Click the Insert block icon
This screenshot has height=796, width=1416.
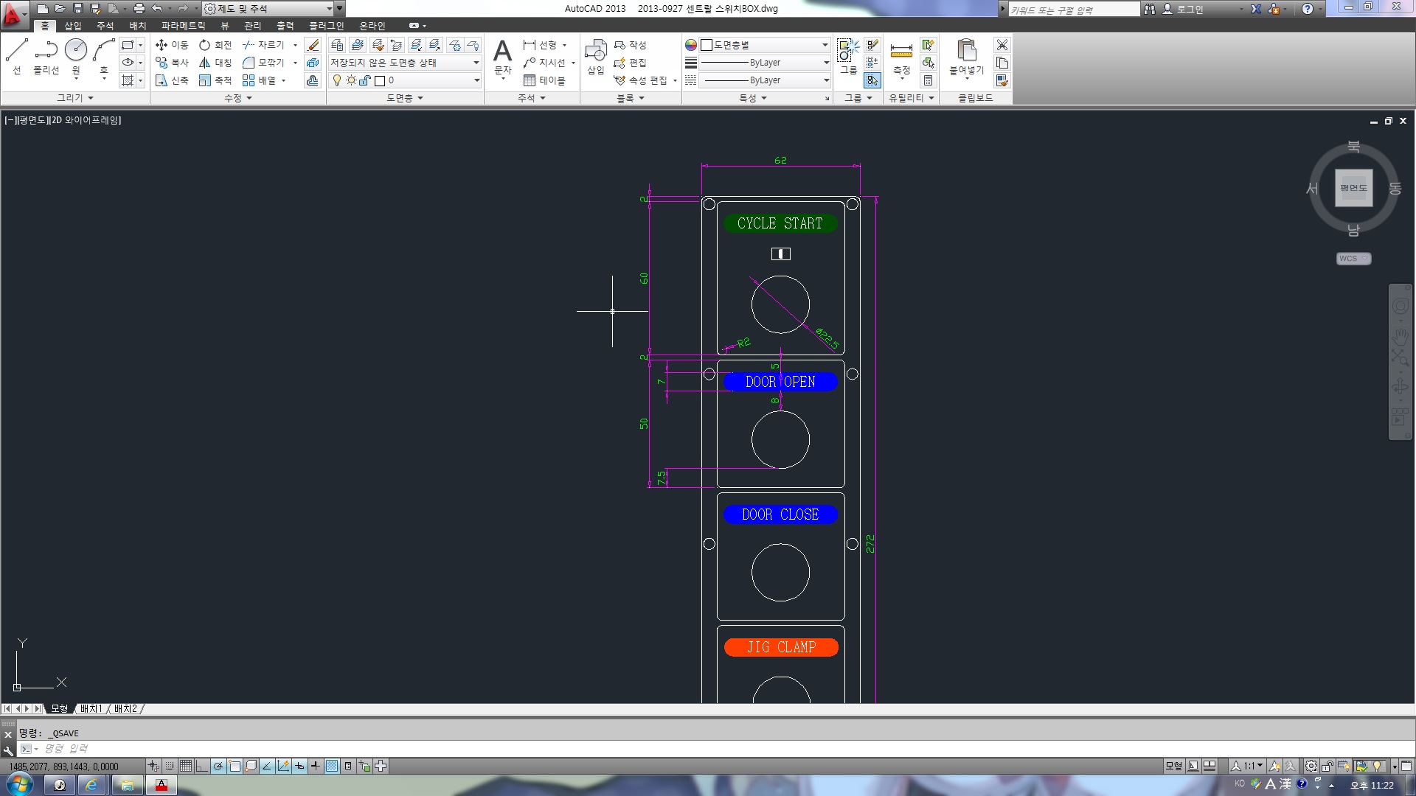pos(595,53)
